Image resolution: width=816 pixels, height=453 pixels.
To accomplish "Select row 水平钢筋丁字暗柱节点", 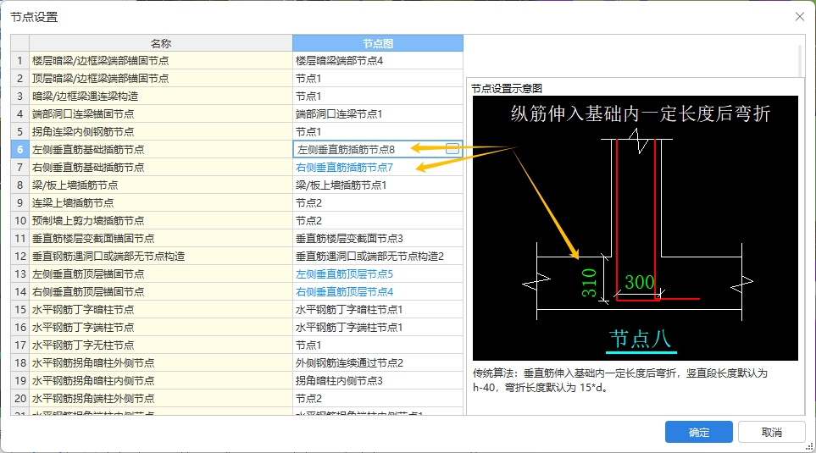I will tap(161, 309).
